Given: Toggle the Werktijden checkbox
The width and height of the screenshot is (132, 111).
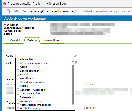Looking at the screenshot, I should [18, 78].
